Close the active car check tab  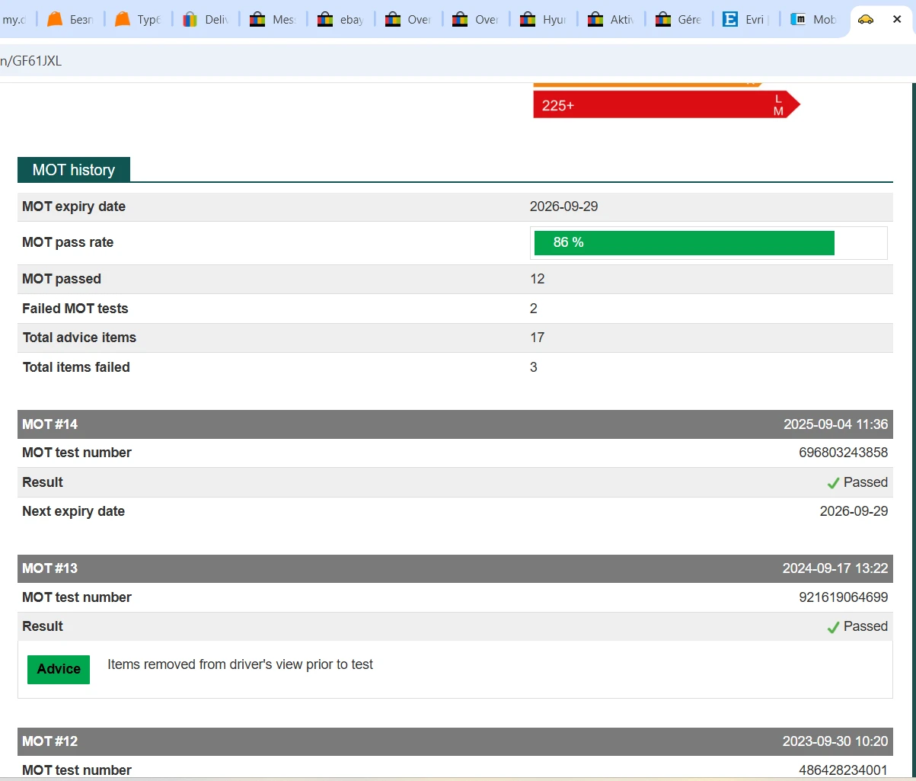897,19
